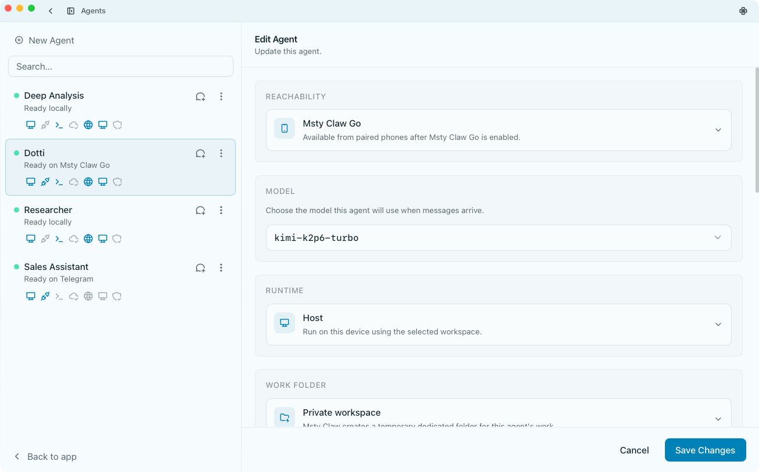Click the Agents title in title bar

93,11
